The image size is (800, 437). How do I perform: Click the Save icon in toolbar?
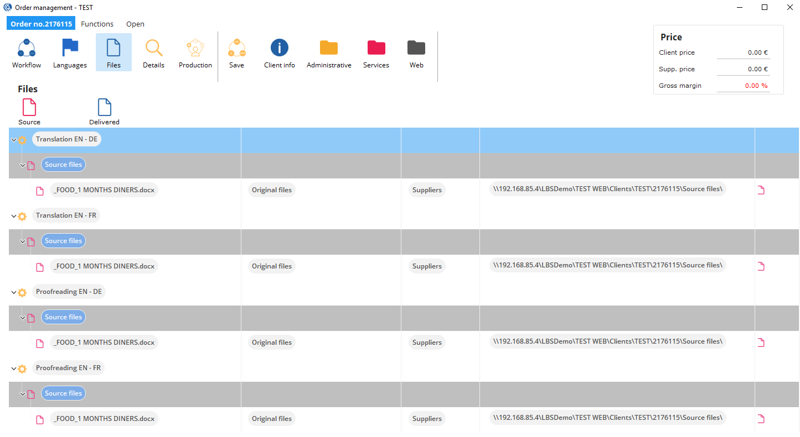(236, 49)
